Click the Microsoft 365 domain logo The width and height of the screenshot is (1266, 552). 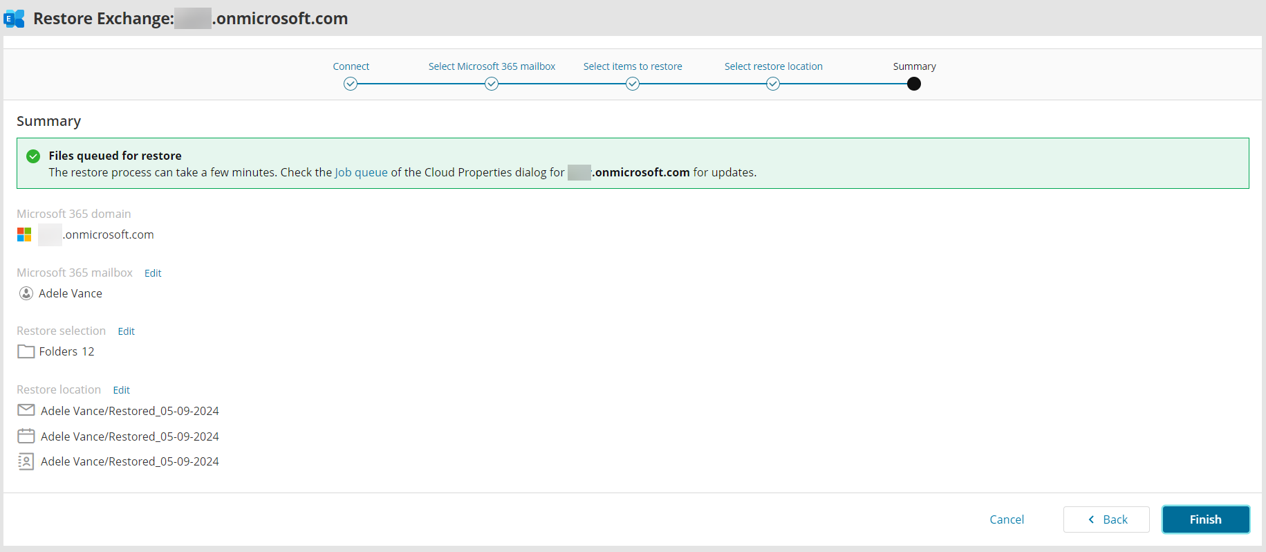(x=24, y=235)
